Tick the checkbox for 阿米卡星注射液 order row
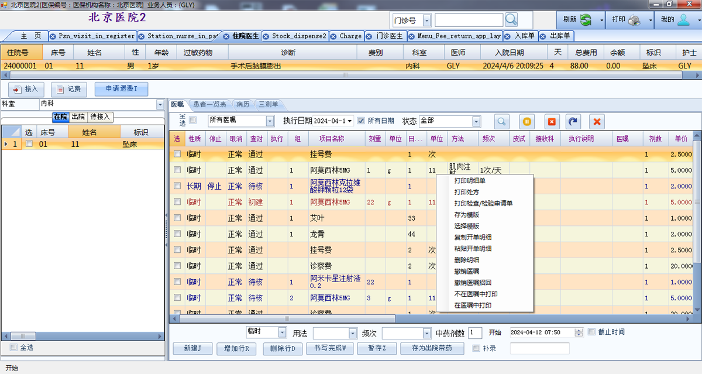The height and width of the screenshot is (374, 702). pos(177,282)
